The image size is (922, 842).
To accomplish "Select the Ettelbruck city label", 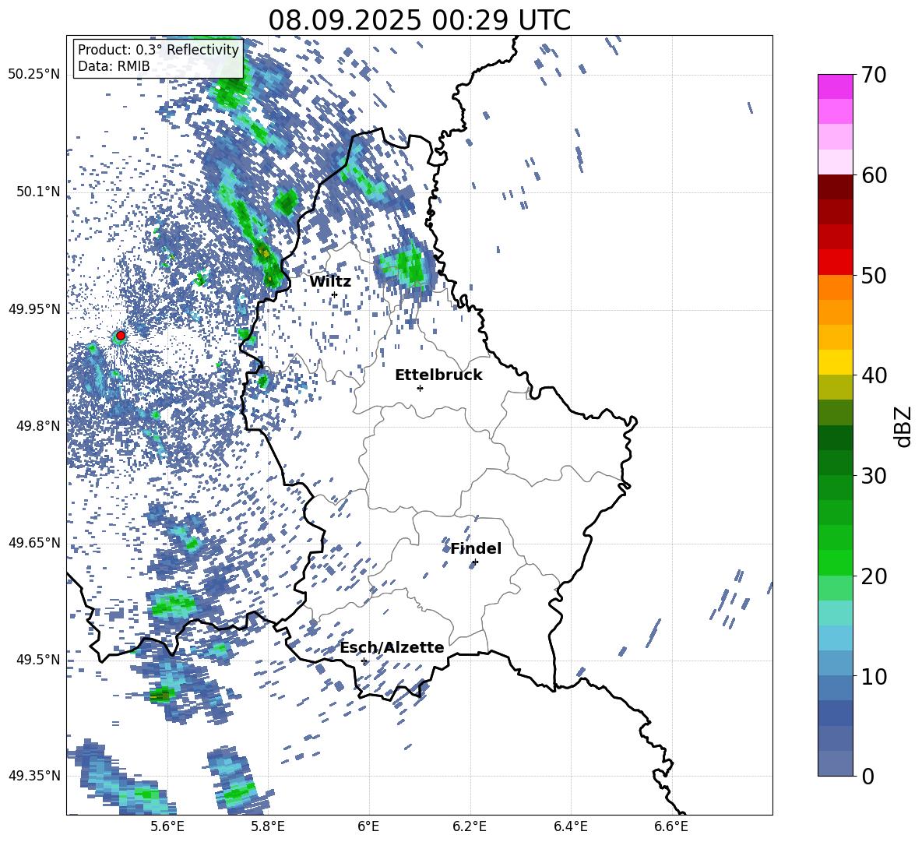I will tap(438, 375).
